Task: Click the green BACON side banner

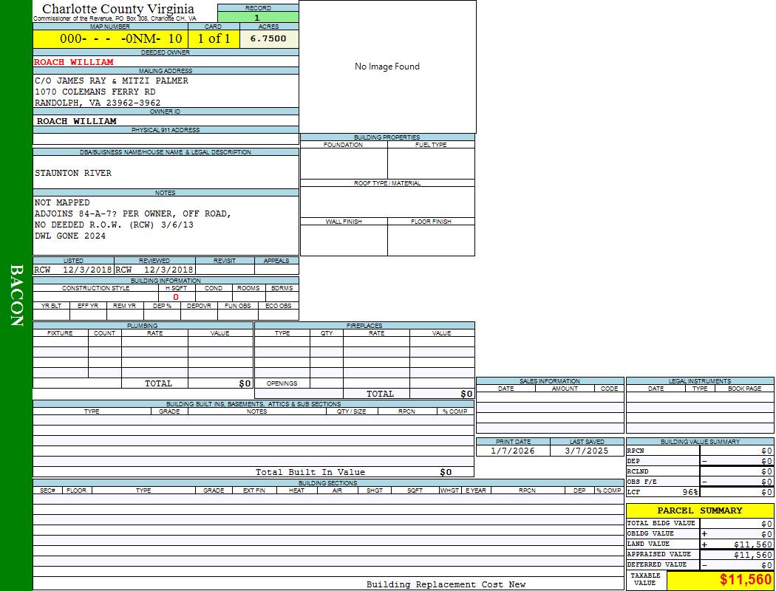Action: pos(16,295)
